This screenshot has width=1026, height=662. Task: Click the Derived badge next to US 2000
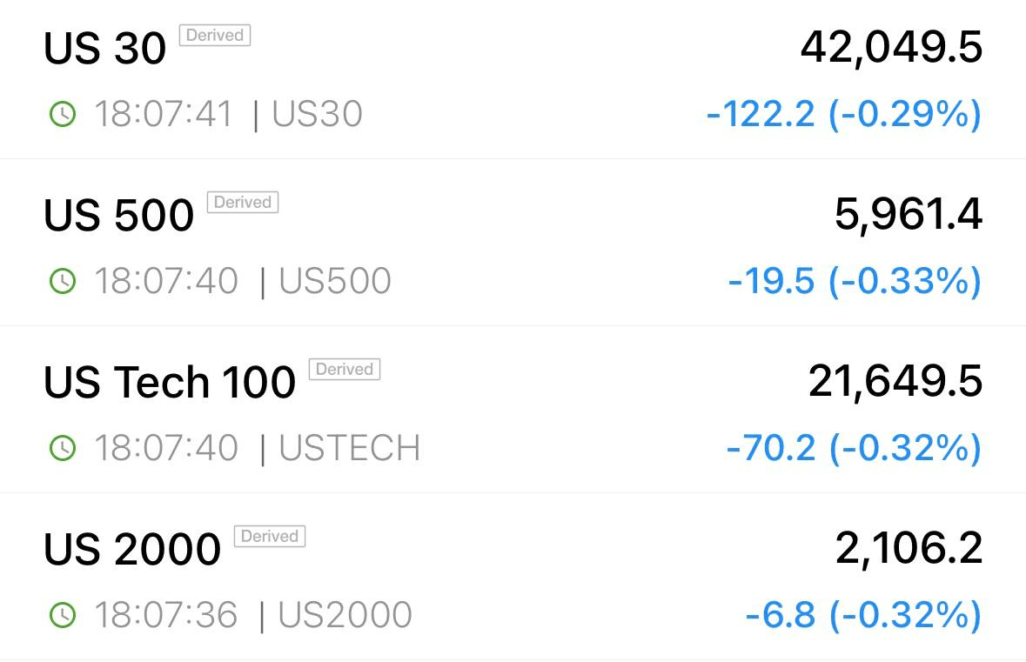click(x=270, y=537)
